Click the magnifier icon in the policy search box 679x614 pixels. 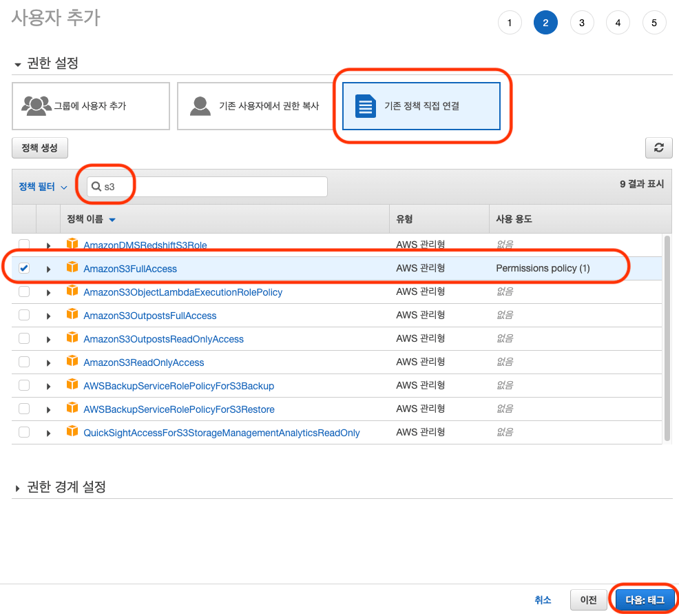(x=97, y=187)
